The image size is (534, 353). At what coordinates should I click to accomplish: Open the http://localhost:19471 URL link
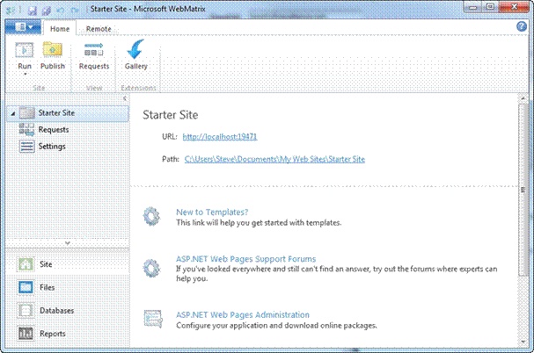[x=220, y=137]
